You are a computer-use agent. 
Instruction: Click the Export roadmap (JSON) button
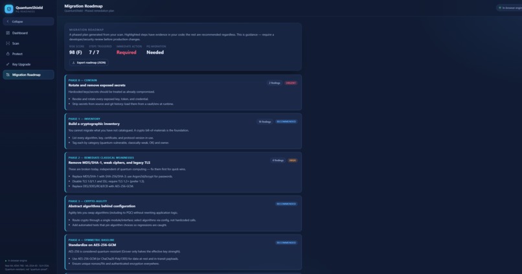(x=89, y=63)
